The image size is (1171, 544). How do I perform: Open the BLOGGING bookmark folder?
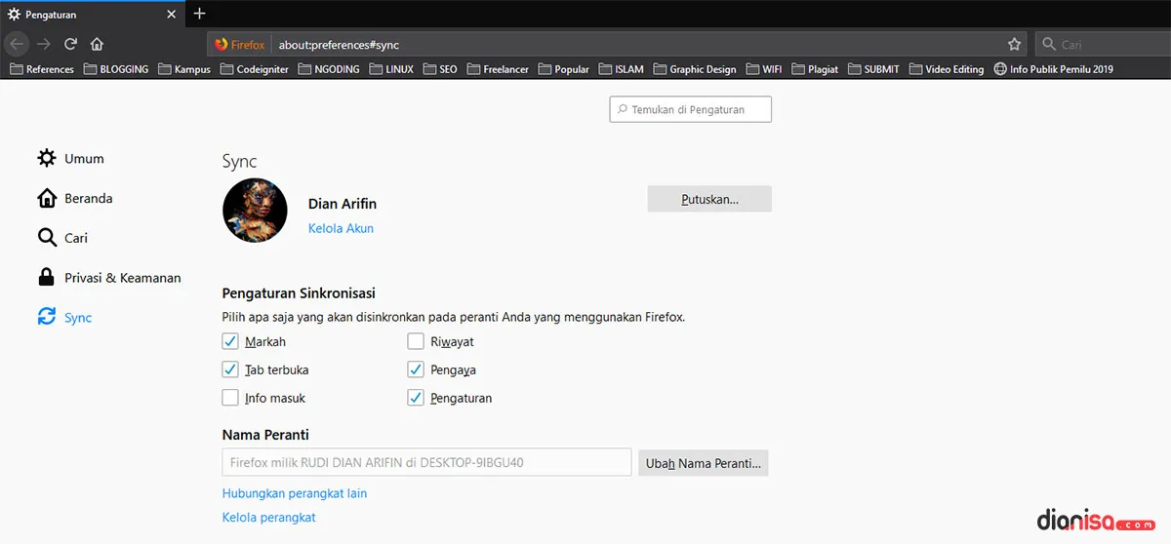116,69
